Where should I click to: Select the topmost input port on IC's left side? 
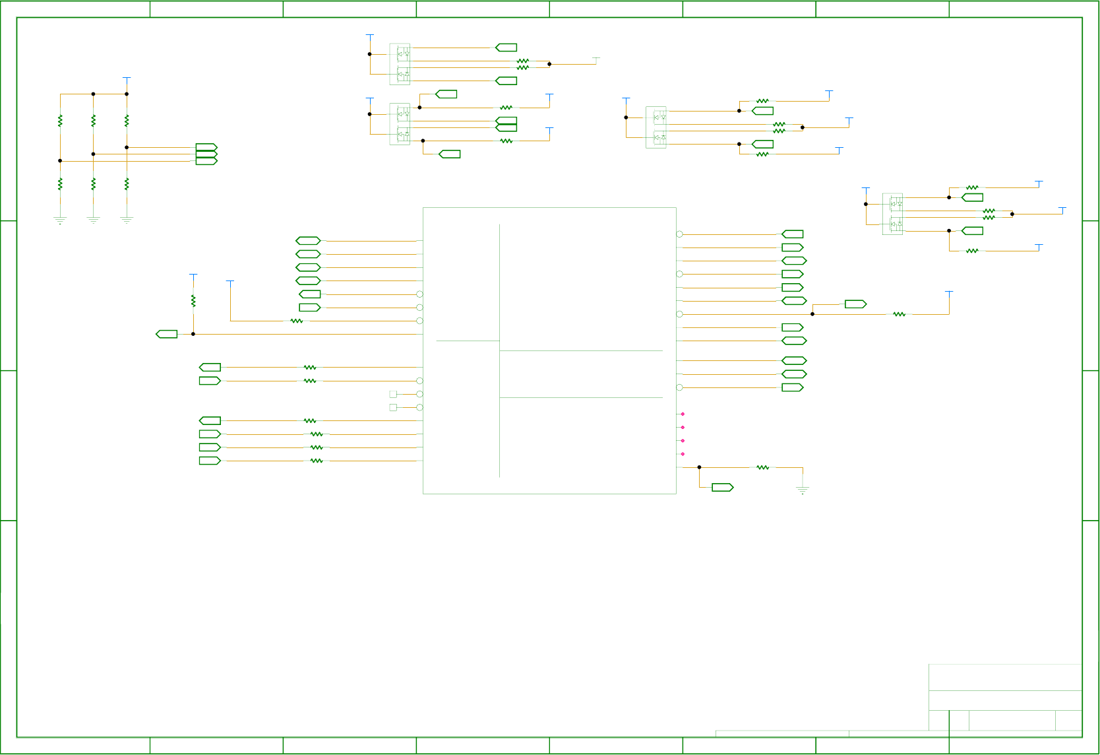tap(308, 241)
